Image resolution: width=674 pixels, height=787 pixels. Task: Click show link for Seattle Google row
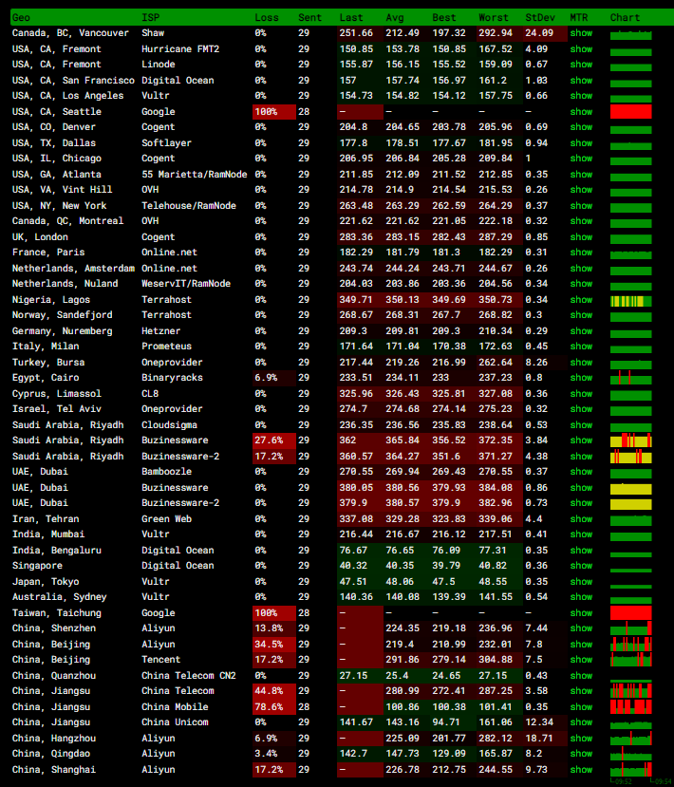point(581,111)
